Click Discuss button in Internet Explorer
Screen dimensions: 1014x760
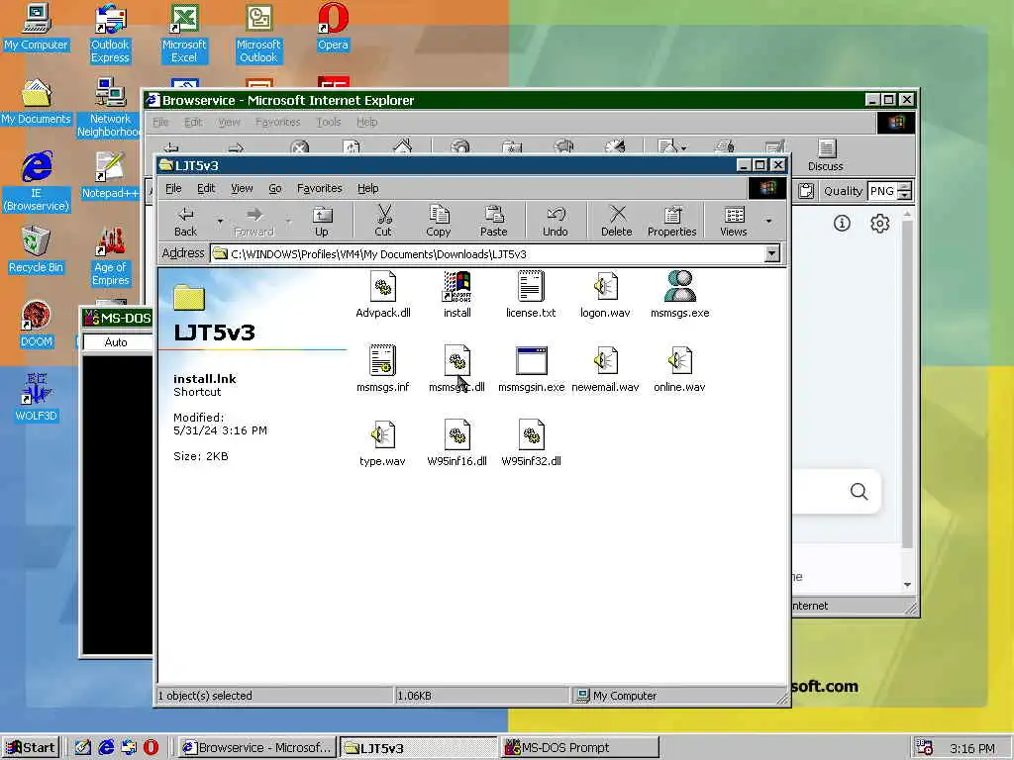pos(825,155)
